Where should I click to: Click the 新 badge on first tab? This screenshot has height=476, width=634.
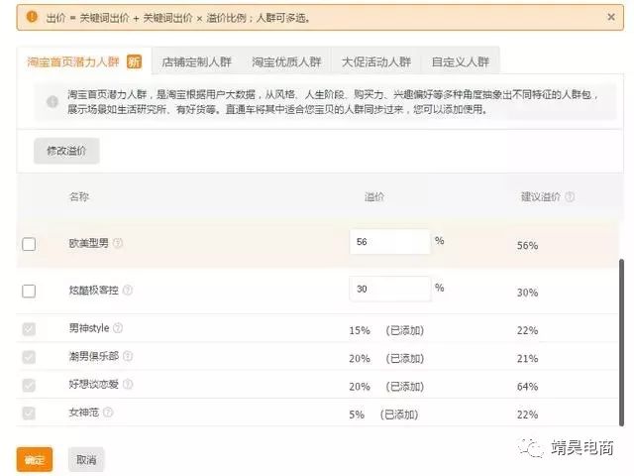(x=135, y=61)
